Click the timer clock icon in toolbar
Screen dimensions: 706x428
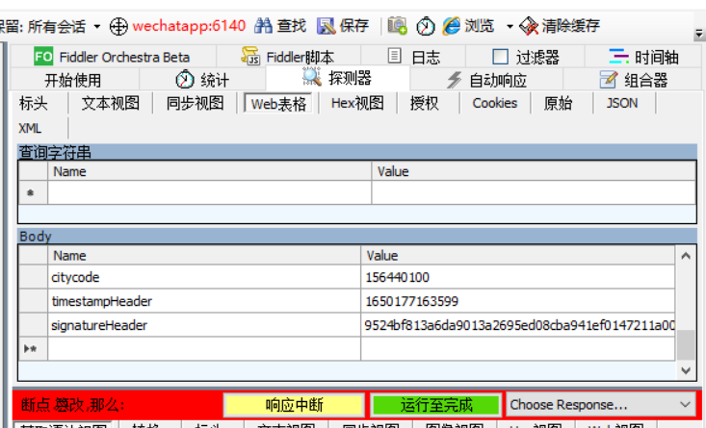(425, 26)
